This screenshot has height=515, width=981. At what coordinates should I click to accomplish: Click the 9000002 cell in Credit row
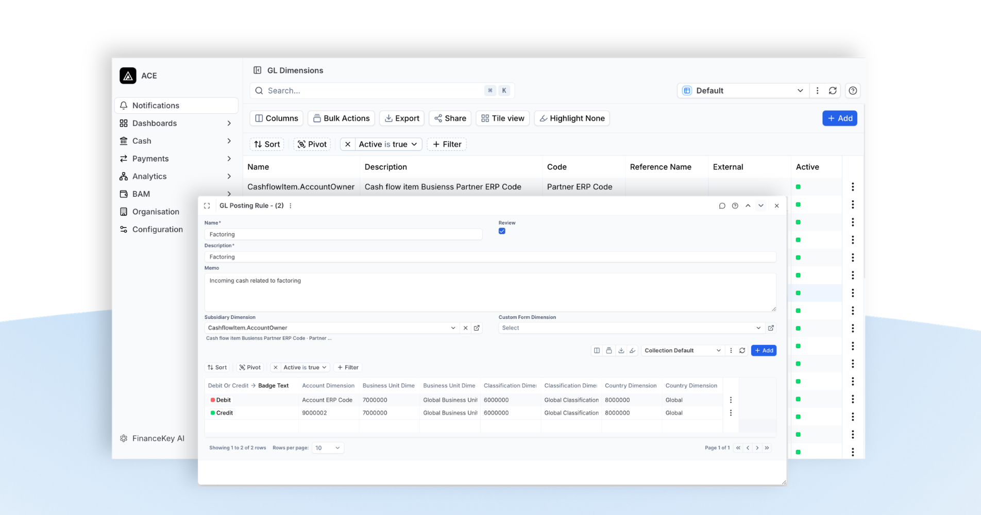328,413
